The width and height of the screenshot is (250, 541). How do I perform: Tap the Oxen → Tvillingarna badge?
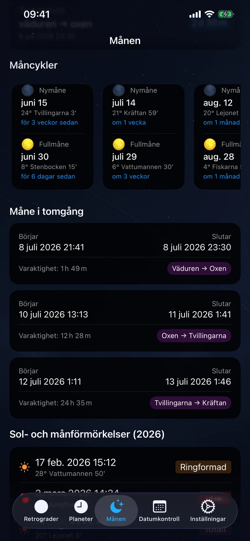pos(194,335)
